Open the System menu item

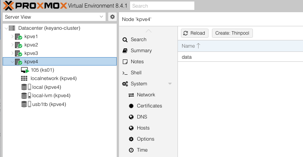click(139, 84)
